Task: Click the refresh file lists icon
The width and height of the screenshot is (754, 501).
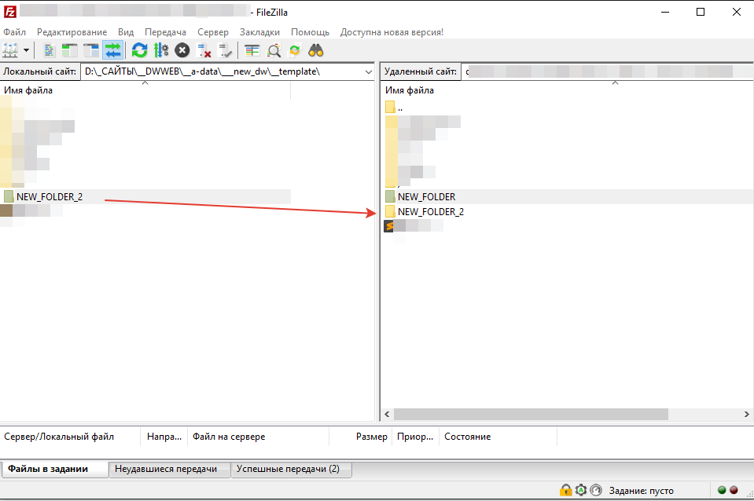Action: point(139,50)
